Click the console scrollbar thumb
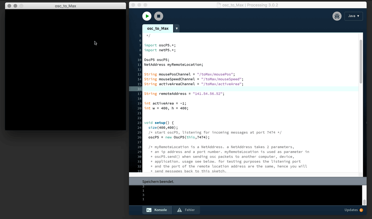The height and width of the screenshot is (219, 372). (364, 202)
